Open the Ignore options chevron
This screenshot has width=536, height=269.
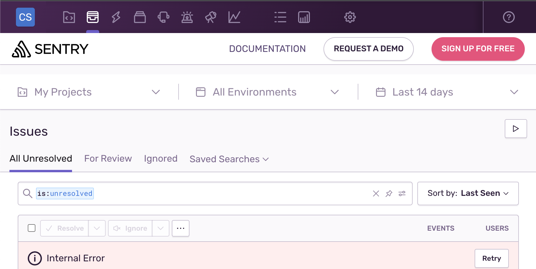(161, 228)
